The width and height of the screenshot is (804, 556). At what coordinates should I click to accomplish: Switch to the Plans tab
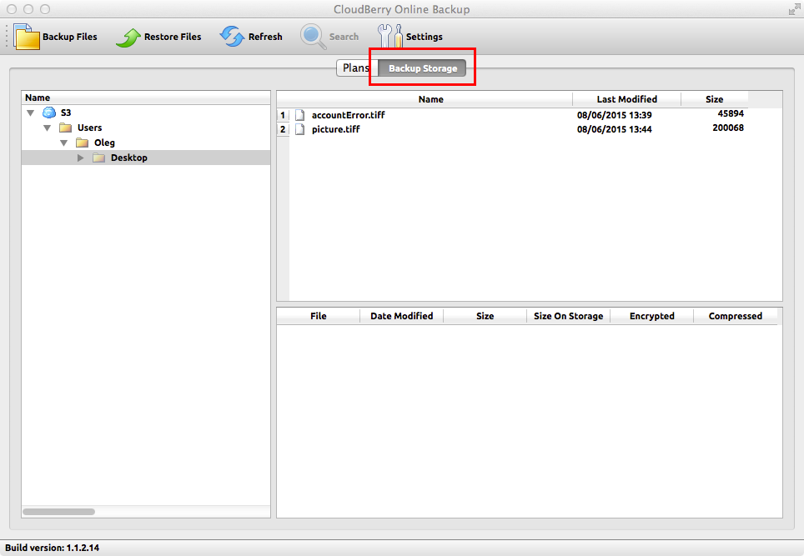357,68
